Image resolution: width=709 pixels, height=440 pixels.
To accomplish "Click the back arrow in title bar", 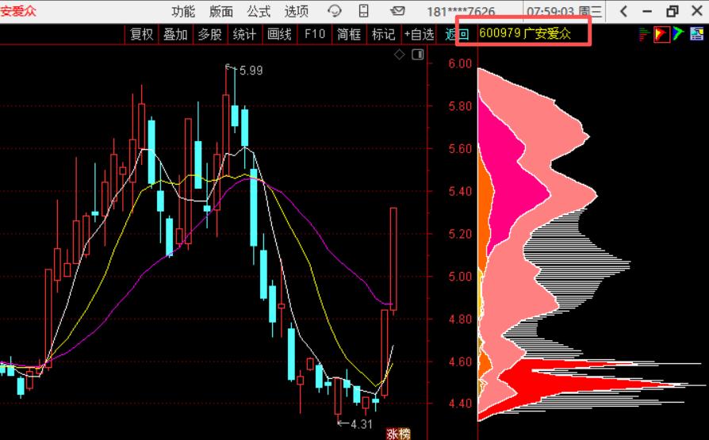I will pyautogui.click(x=623, y=11).
